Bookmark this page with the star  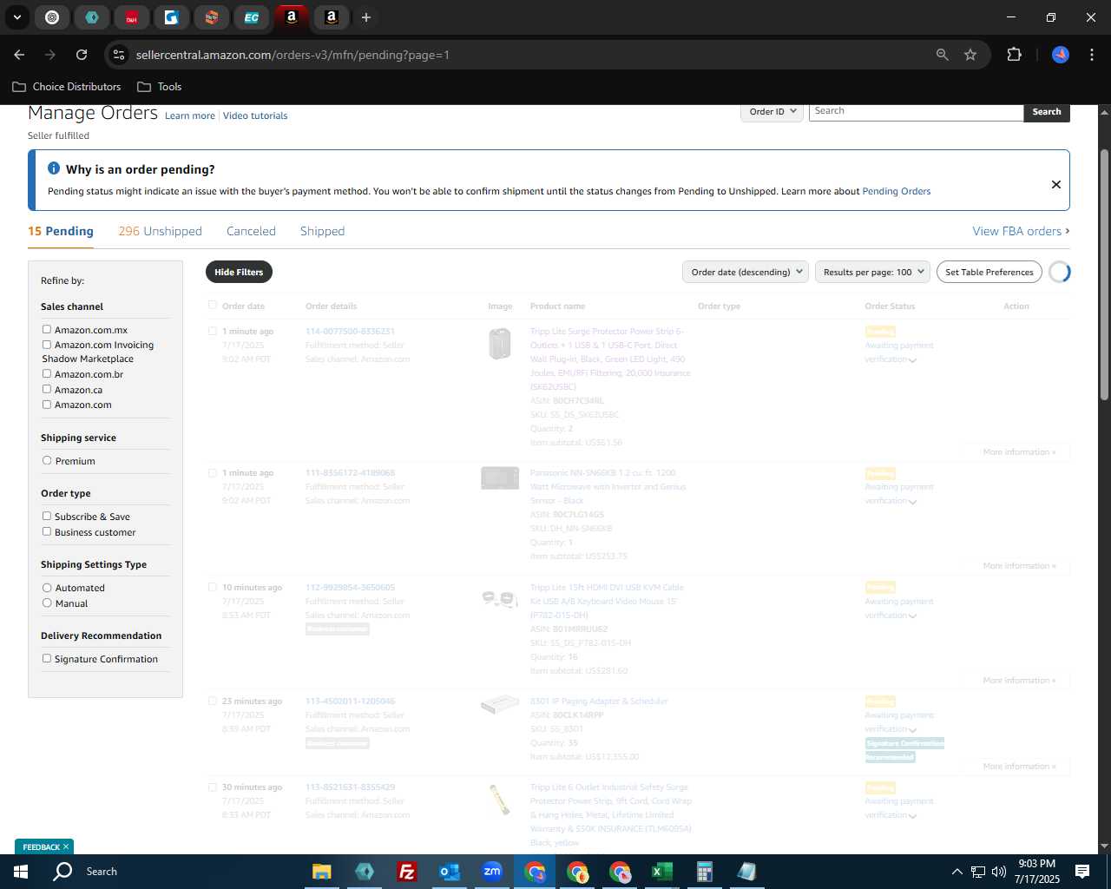[x=970, y=55]
